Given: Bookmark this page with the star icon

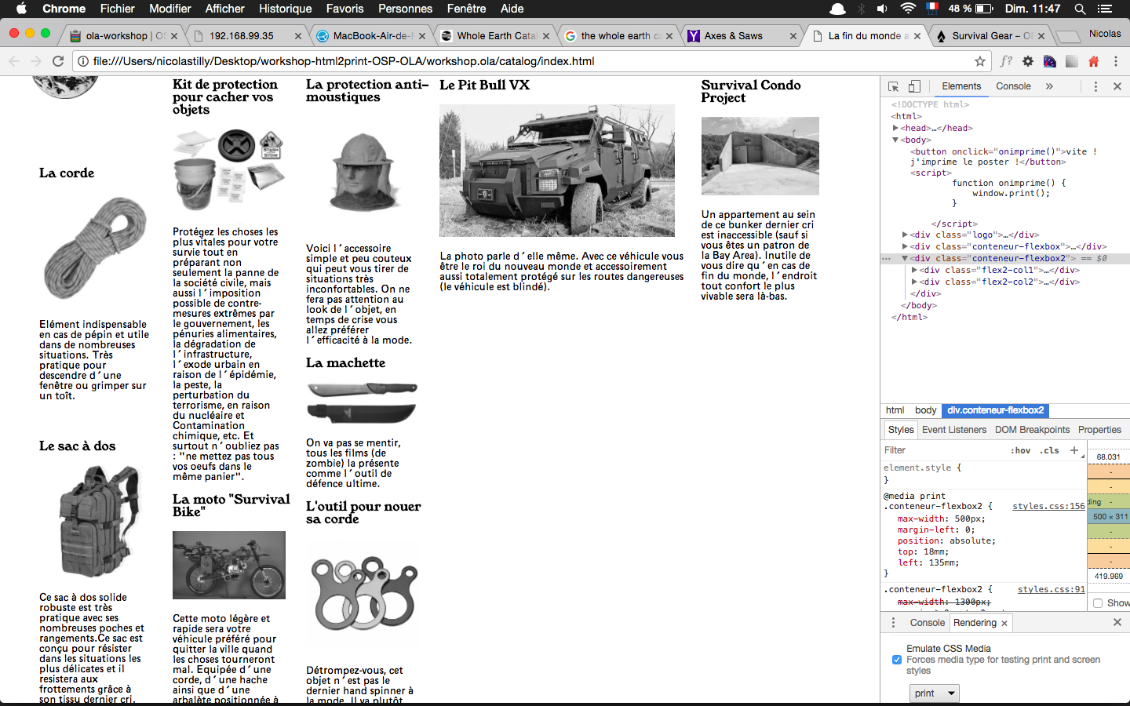Looking at the screenshot, I should click(x=980, y=61).
